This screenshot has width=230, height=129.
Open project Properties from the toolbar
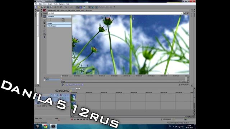(51, 7)
